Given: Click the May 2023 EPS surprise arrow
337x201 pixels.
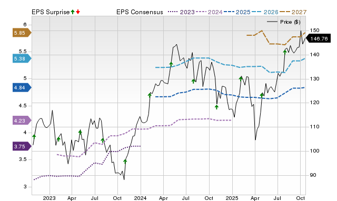Looking at the screenshot, I should pyautogui.click(x=80, y=132).
